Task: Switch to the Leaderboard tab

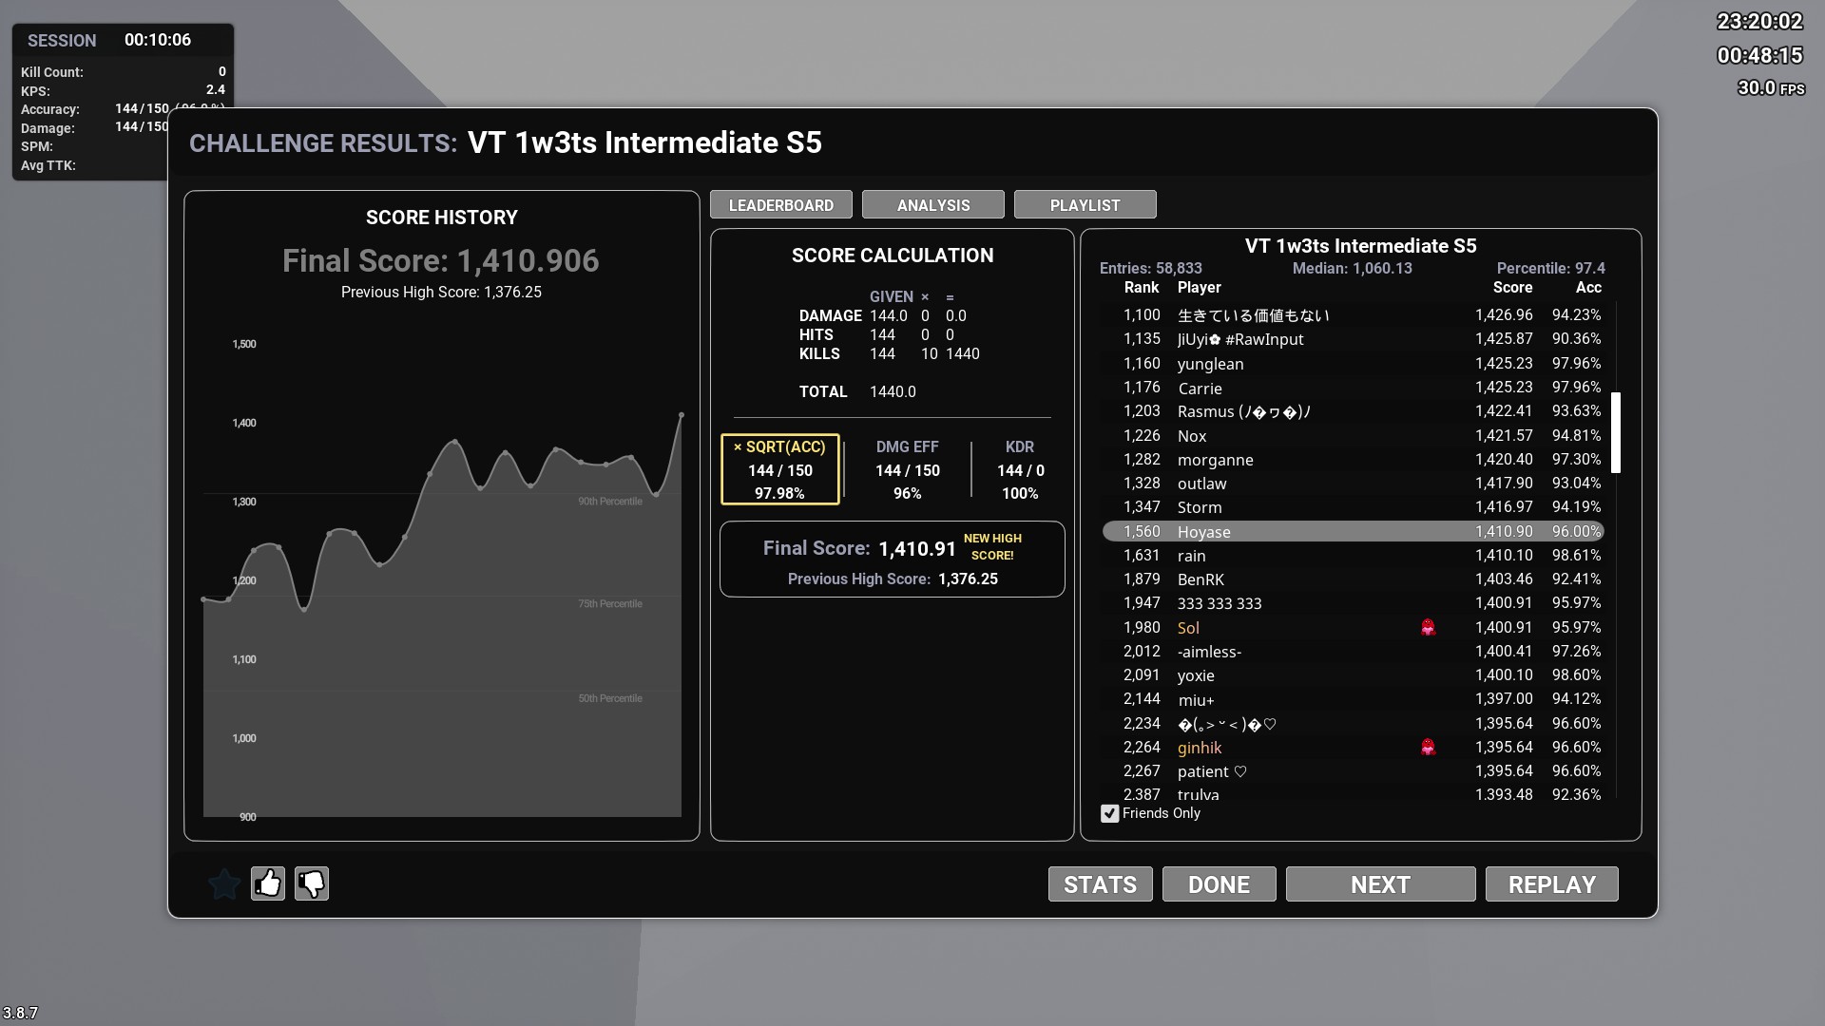Action: click(x=780, y=205)
